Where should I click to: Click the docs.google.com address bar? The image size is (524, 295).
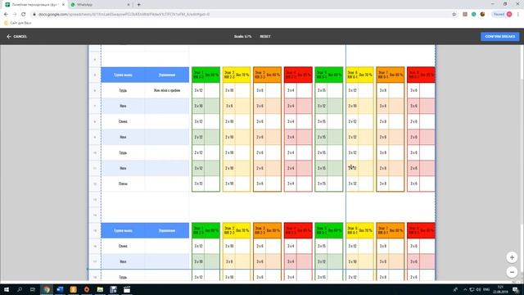241,15
